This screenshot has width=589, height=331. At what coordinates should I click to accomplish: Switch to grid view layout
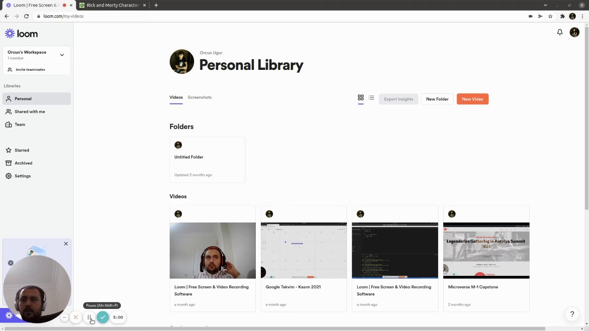361,97
